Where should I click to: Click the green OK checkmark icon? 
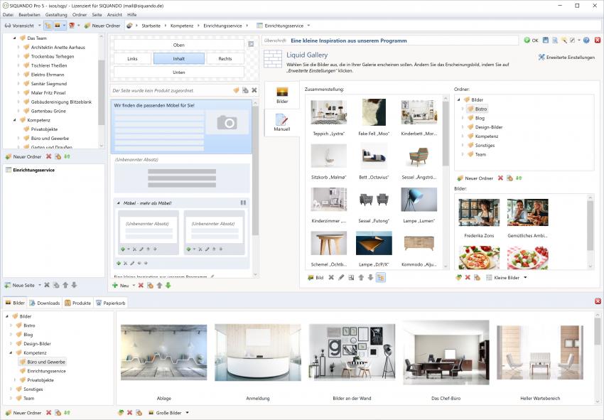[527, 41]
